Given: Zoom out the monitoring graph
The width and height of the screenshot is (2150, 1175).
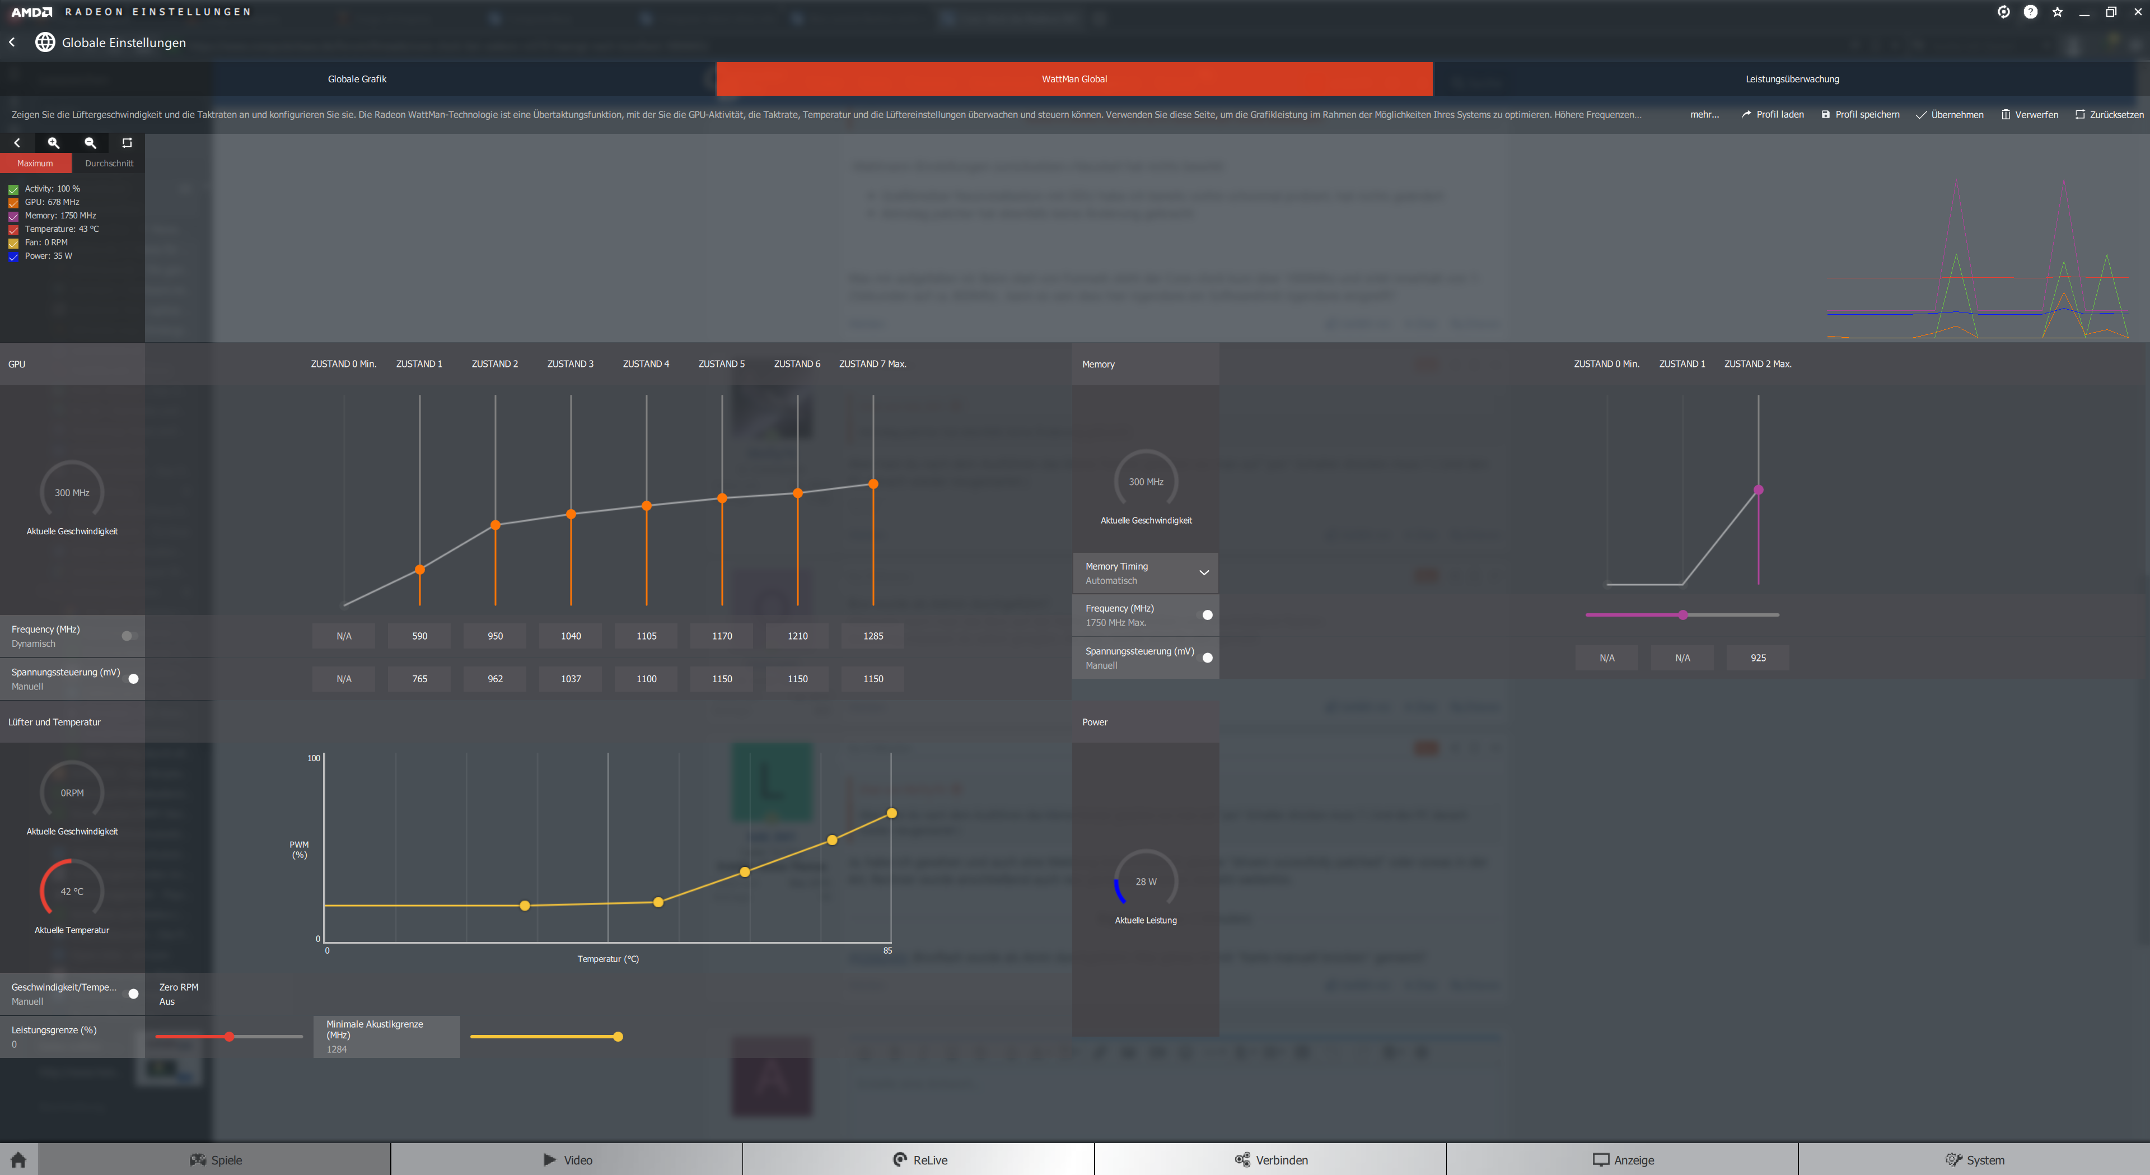Looking at the screenshot, I should [x=90, y=143].
